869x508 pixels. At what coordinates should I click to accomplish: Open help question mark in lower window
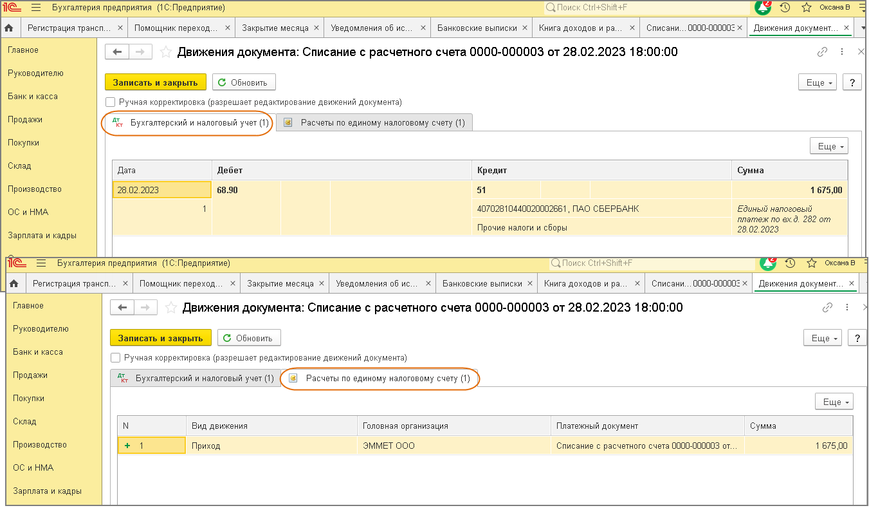coord(857,338)
